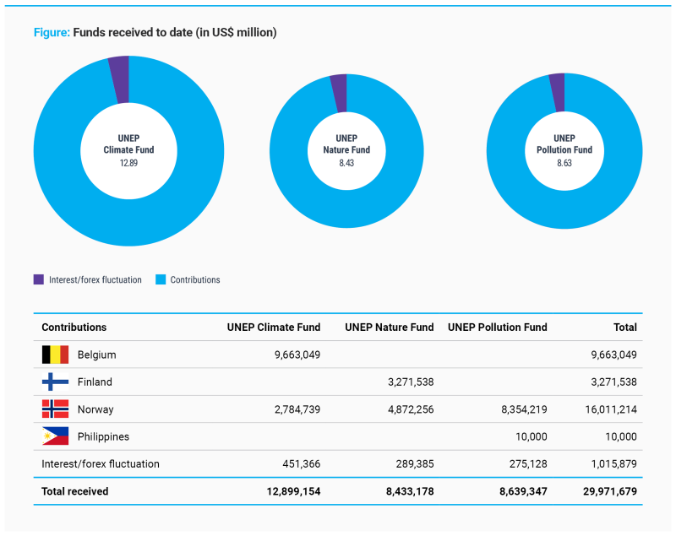The height and width of the screenshot is (536, 676).
Task: Click the grand total 29,971,679
Action: pyautogui.click(x=610, y=491)
